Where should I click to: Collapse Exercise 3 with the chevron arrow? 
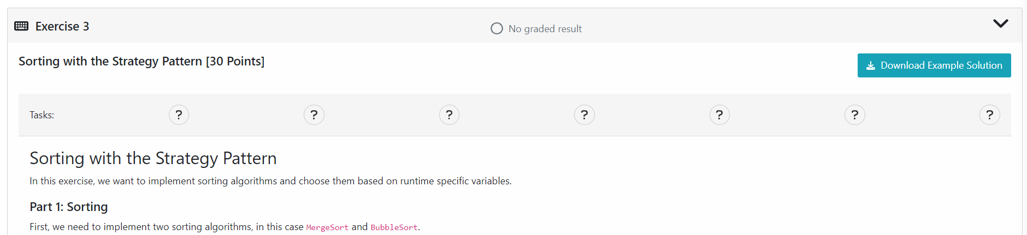click(x=1000, y=23)
